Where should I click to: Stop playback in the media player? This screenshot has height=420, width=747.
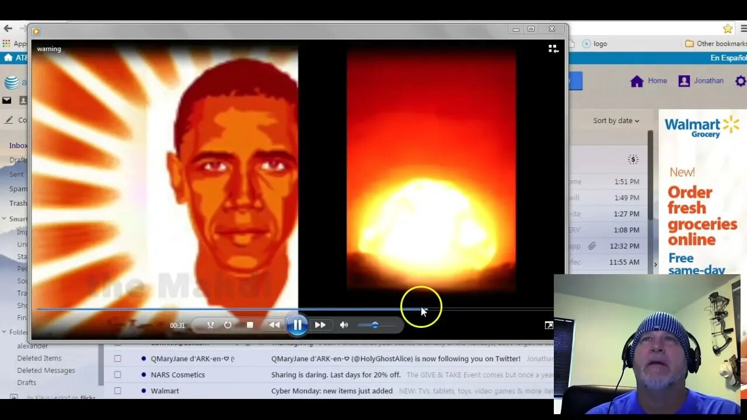click(x=250, y=325)
